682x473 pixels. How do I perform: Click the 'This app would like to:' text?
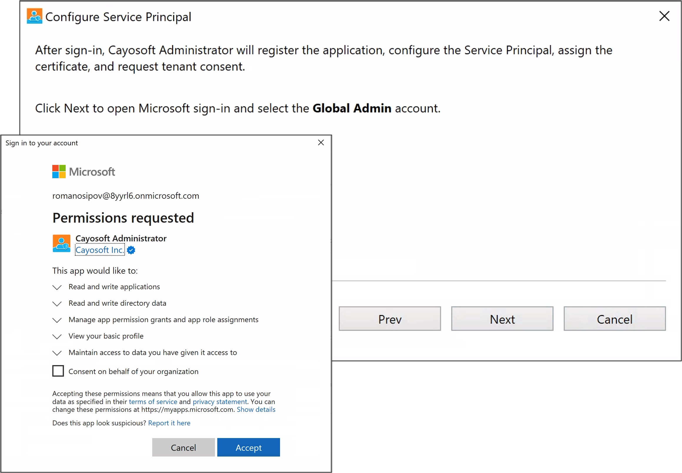tap(95, 271)
